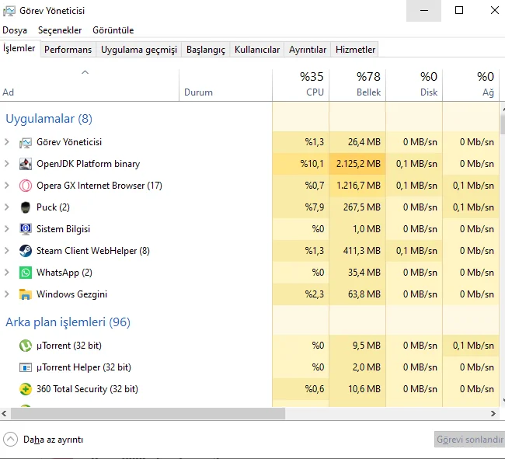Expand the Windows Gezgini row

(7, 294)
